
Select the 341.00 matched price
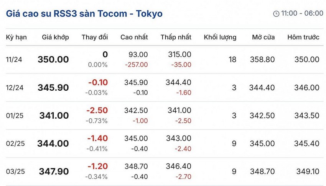click(54, 116)
